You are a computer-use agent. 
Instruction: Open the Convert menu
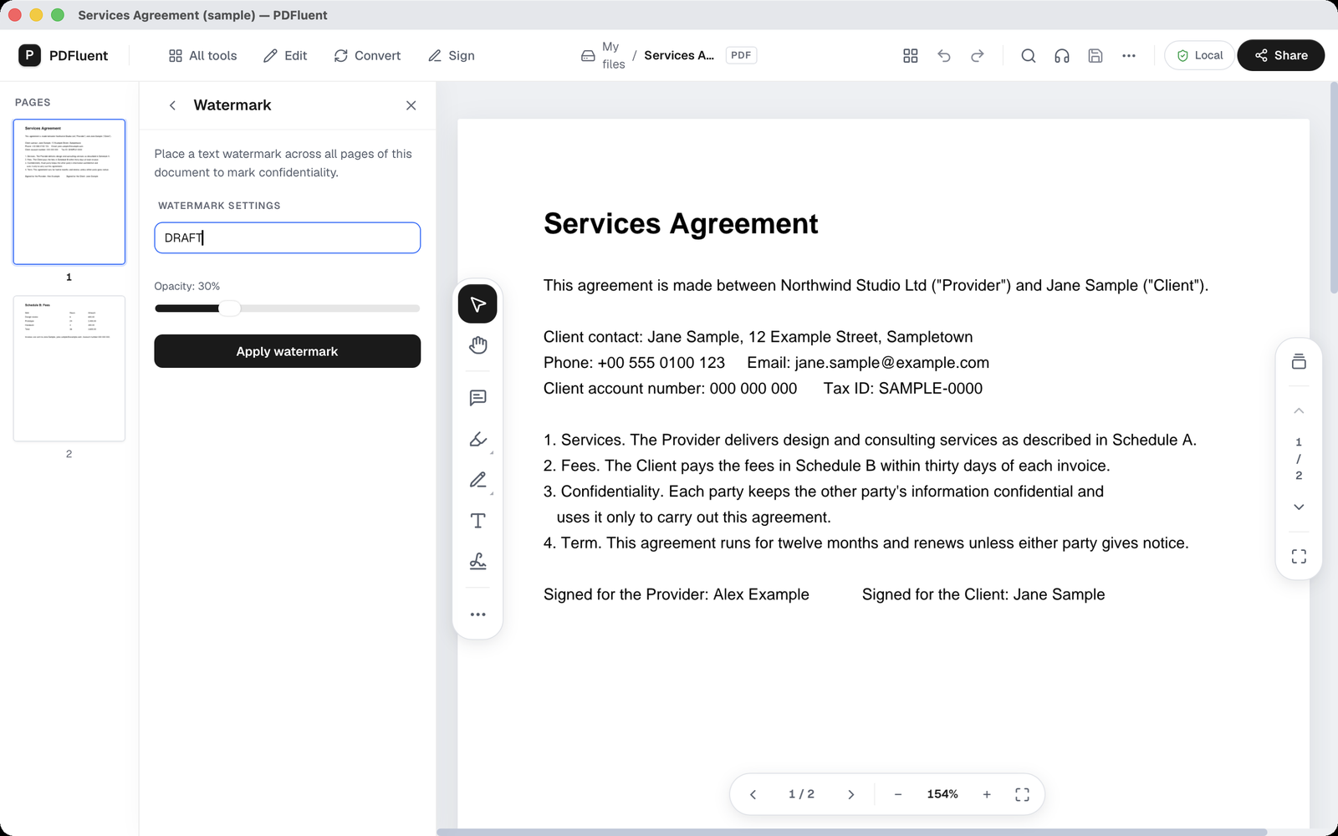pyautogui.click(x=367, y=55)
